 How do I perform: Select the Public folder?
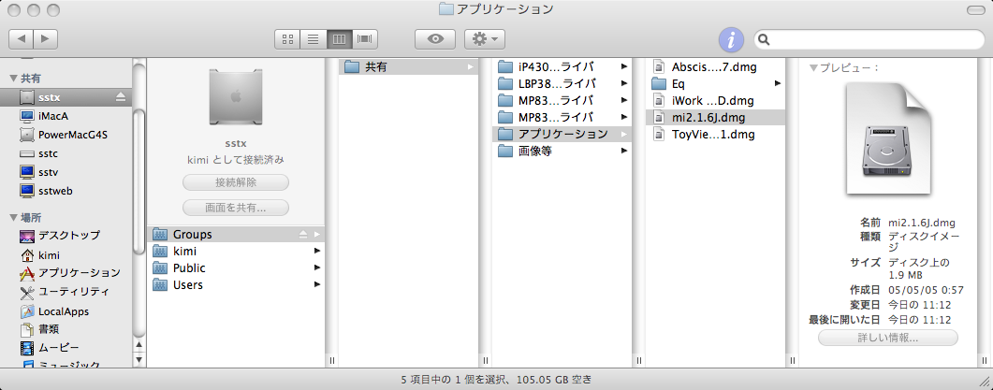[x=189, y=268]
